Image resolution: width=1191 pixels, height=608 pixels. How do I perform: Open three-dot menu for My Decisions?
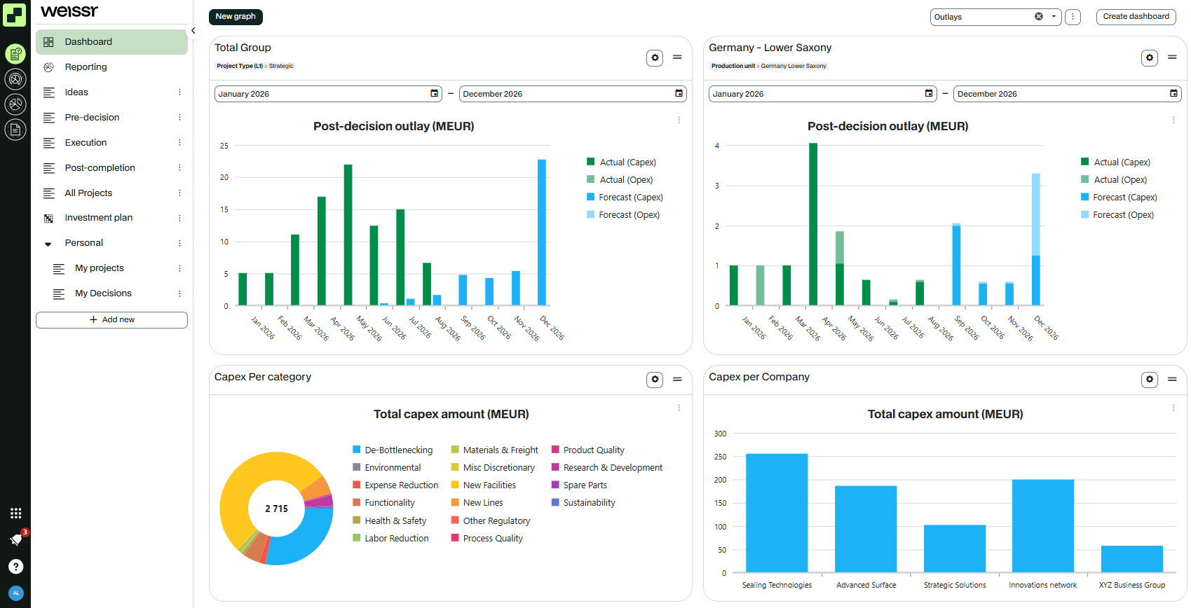coord(179,293)
